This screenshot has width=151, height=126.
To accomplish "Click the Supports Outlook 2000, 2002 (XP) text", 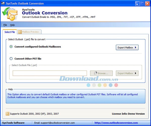I will [x=34, y=114].
